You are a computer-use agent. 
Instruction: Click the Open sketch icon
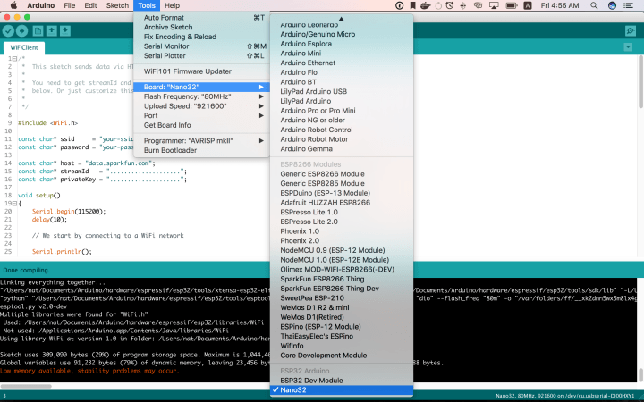coord(51,30)
